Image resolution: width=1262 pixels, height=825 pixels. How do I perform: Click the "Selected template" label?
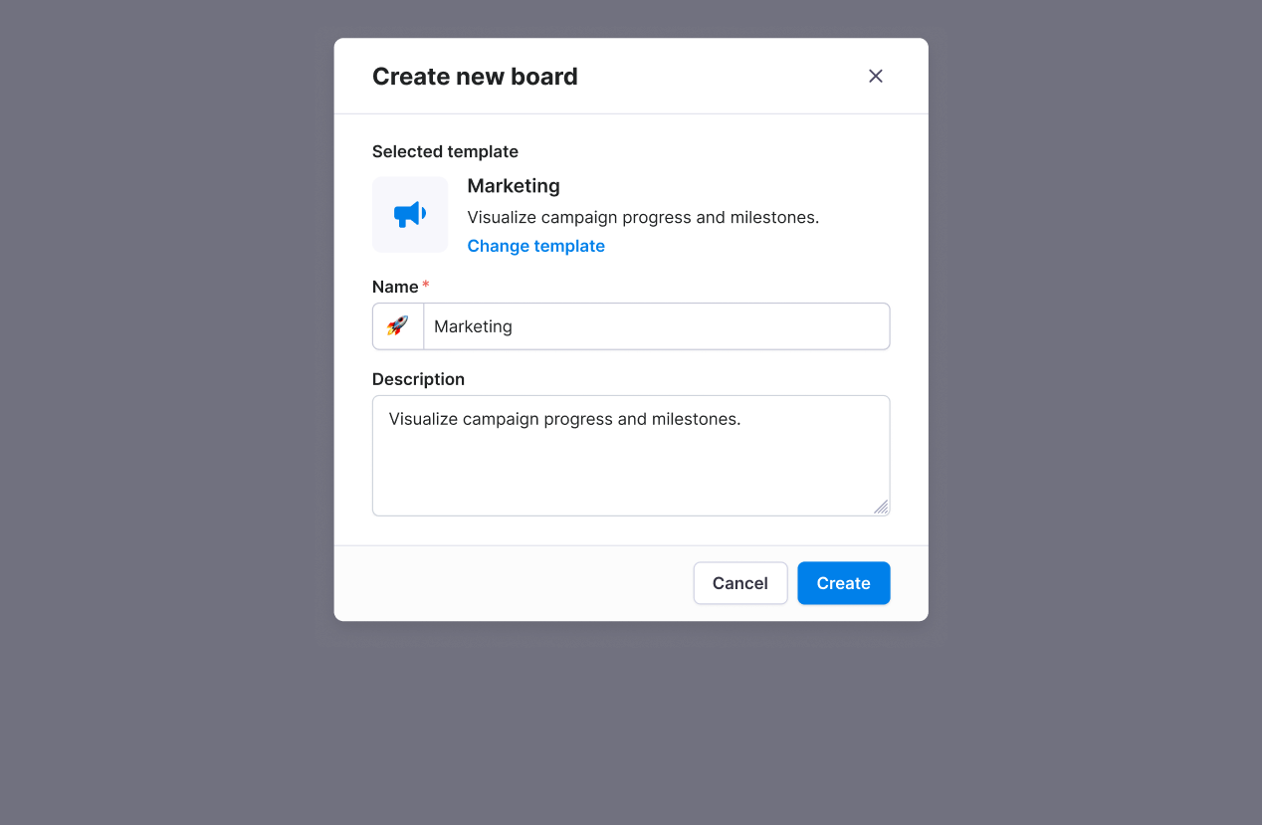[x=445, y=151]
